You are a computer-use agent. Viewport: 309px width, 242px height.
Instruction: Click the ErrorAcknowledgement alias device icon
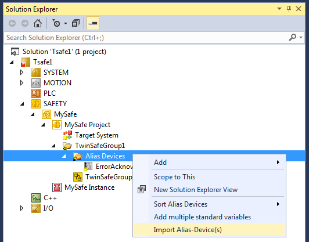[88, 167]
